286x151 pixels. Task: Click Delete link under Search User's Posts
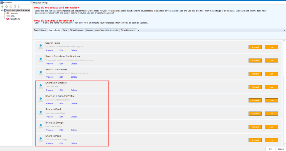point(74,77)
